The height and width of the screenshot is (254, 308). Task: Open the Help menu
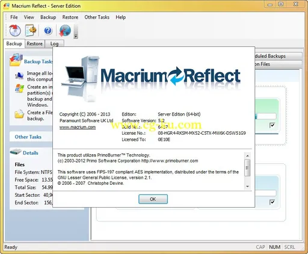(121, 17)
